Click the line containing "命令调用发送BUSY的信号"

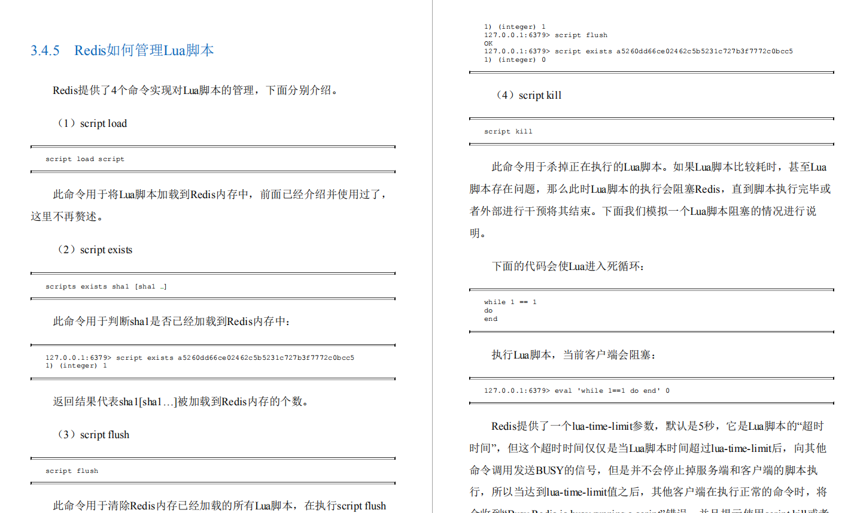[643, 470]
